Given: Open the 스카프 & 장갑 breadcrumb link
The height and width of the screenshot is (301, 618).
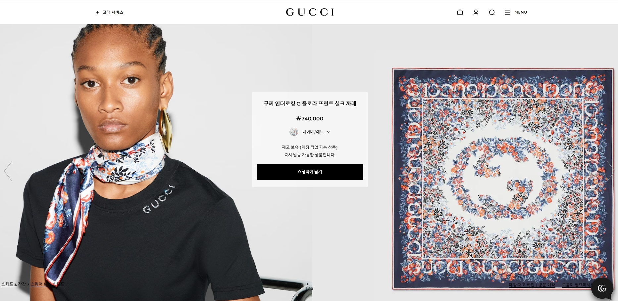Looking at the screenshot, I should (x=14, y=284).
